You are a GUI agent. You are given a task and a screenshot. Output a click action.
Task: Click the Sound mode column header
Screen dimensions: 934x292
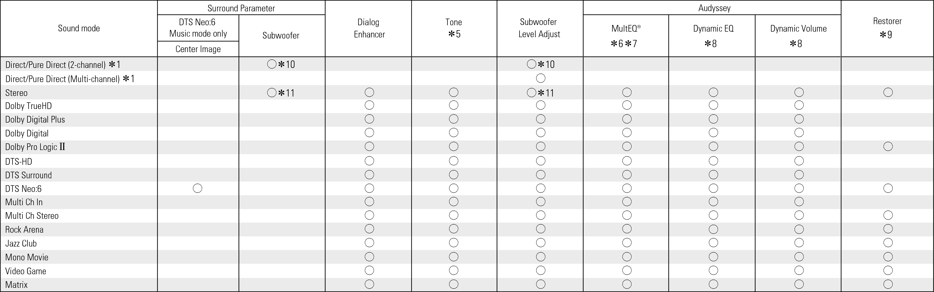click(x=79, y=28)
